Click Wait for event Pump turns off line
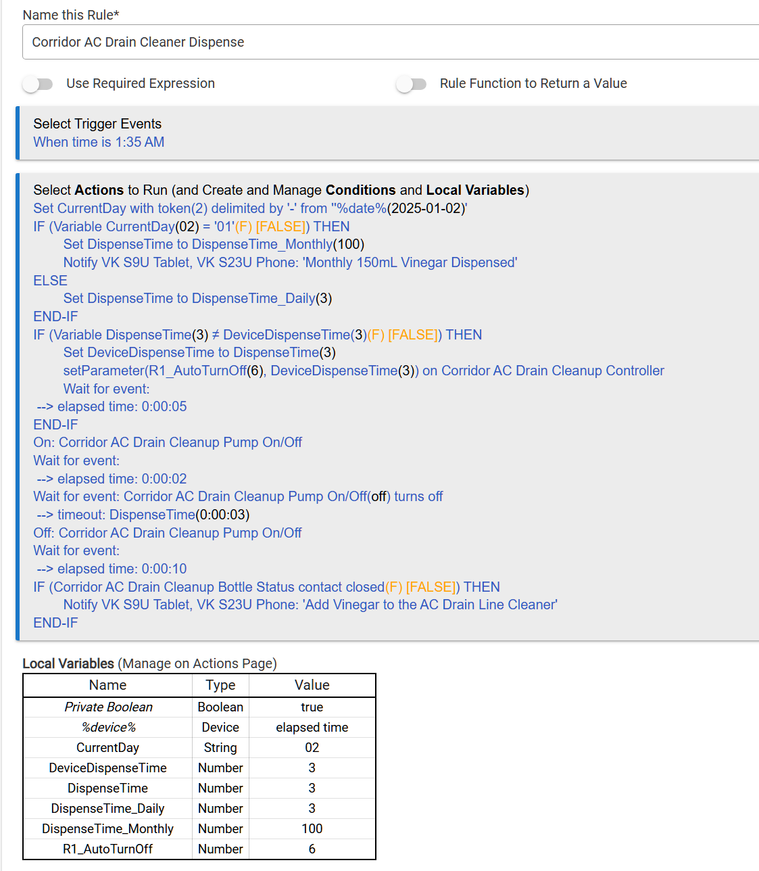Viewport: 759px width, 871px height. pos(238,496)
